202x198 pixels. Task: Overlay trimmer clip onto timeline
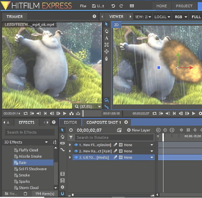coord(78,114)
